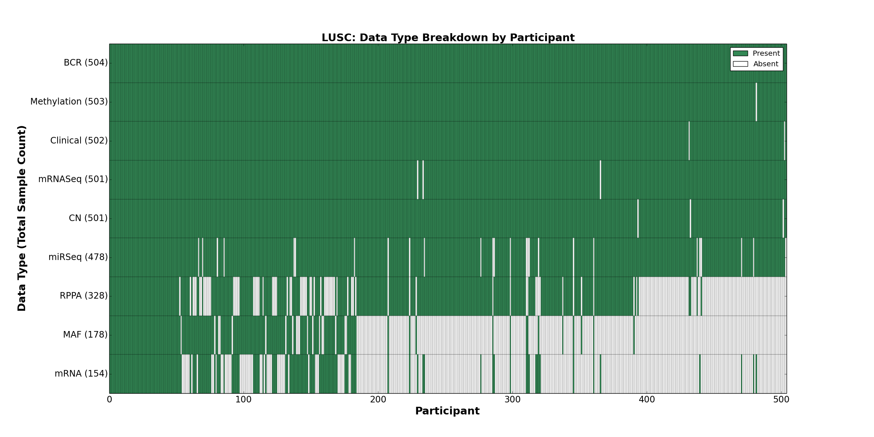Viewport: 874px width, 437px height.
Task: Click the mRNASeq (501) row label
Action: pyautogui.click(x=73, y=179)
